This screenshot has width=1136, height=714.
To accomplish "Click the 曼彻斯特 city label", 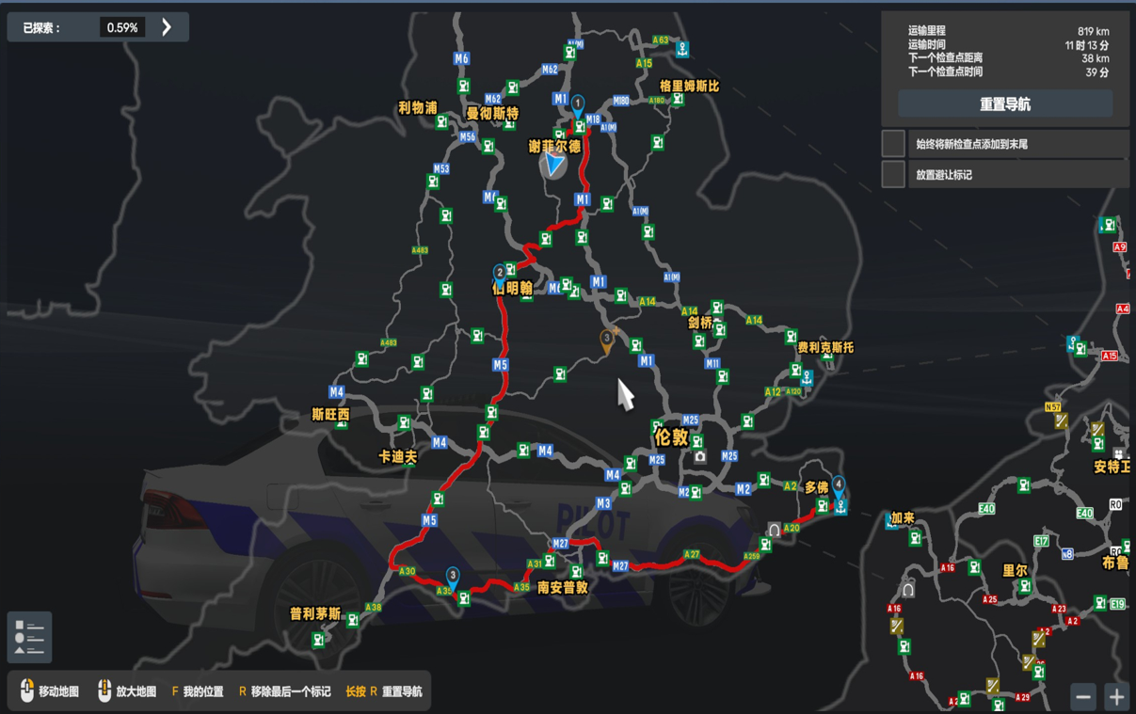I will click(x=492, y=114).
